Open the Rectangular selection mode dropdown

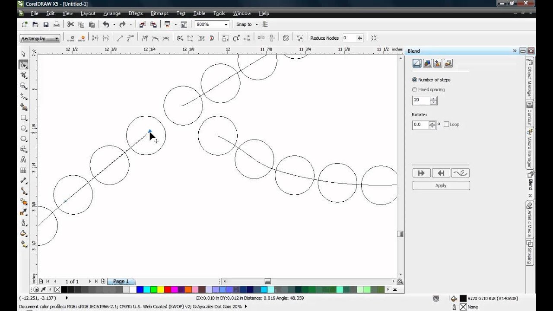click(57, 38)
